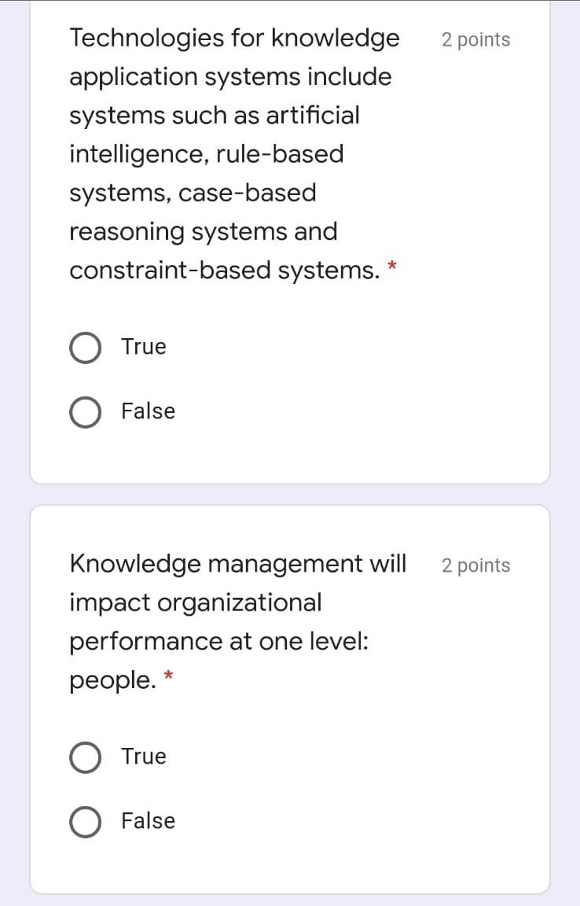
Task: Click the True label on the second question
Action: 143,757
